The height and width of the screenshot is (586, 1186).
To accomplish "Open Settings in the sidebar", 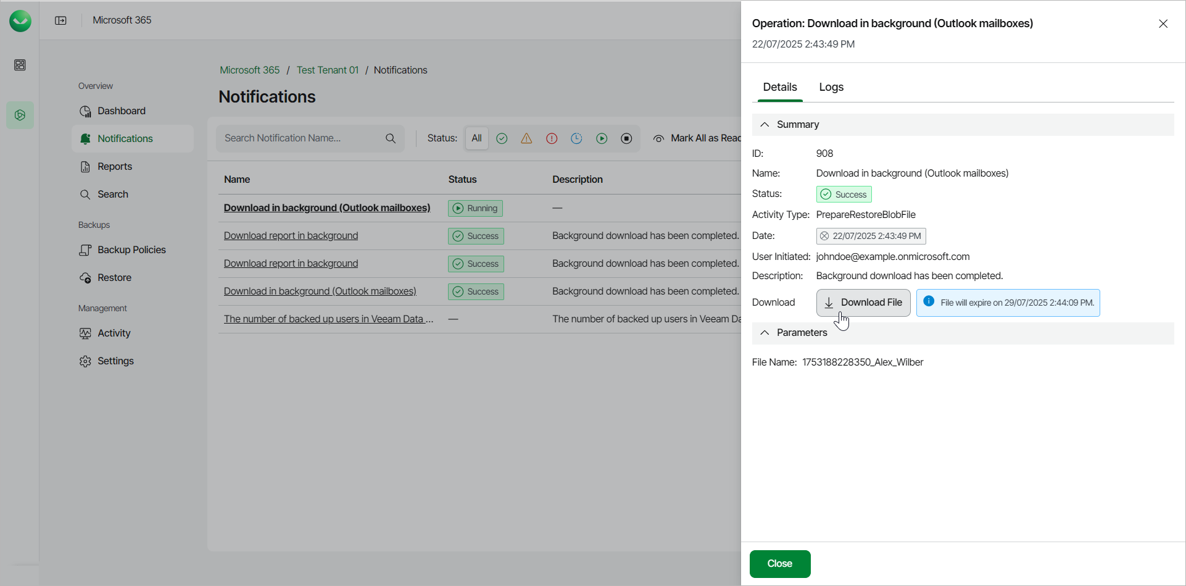I will (132, 361).
